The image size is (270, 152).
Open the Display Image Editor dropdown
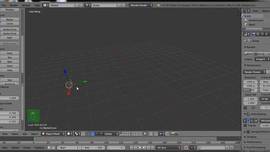pyautogui.click(x=262, y=59)
